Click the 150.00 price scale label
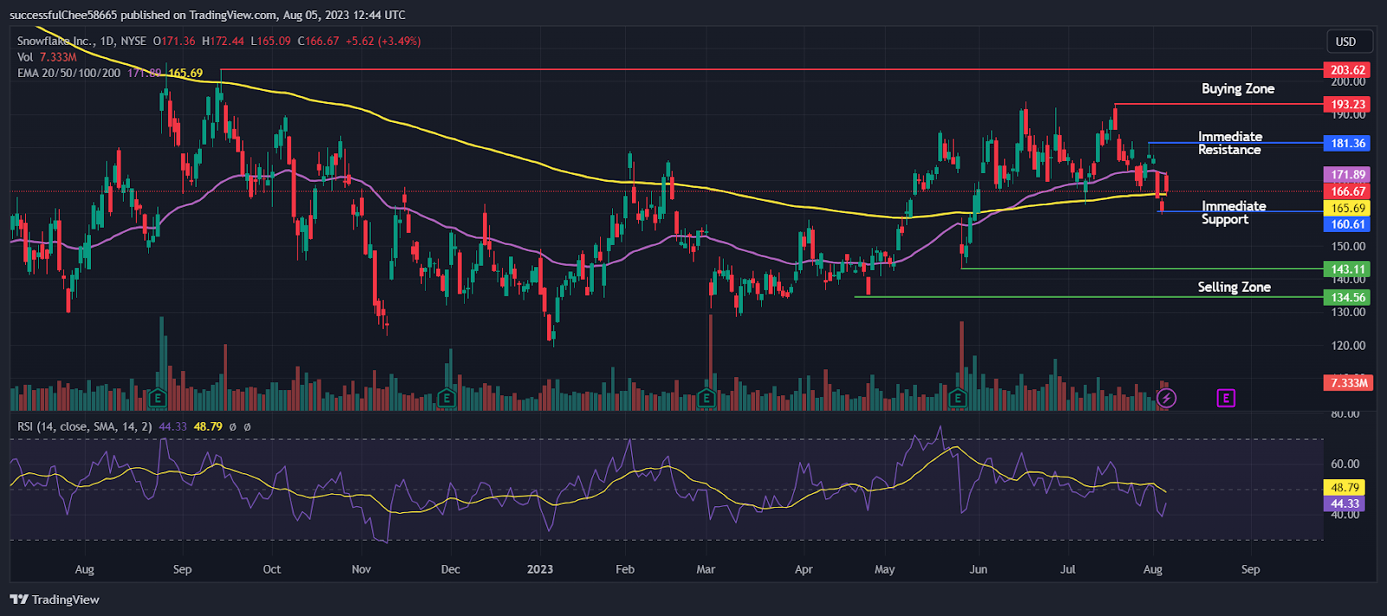 click(x=1348, y=246)
